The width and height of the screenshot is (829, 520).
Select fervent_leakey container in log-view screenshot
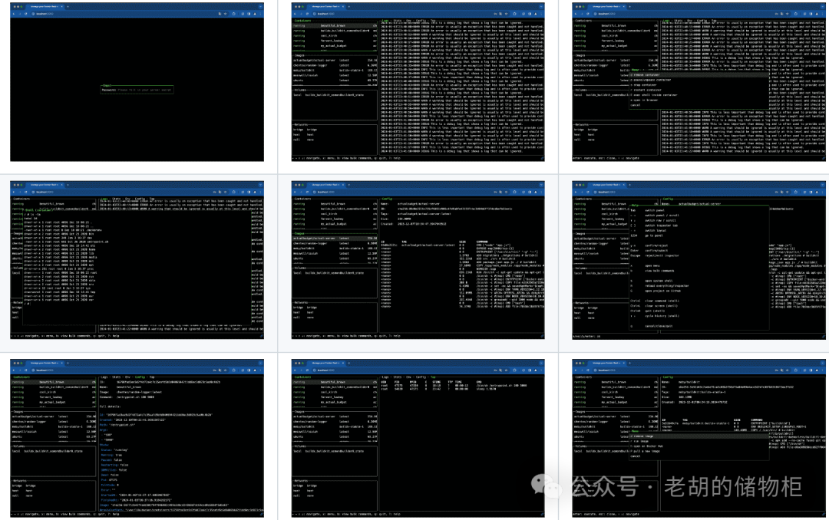[335, 41]
